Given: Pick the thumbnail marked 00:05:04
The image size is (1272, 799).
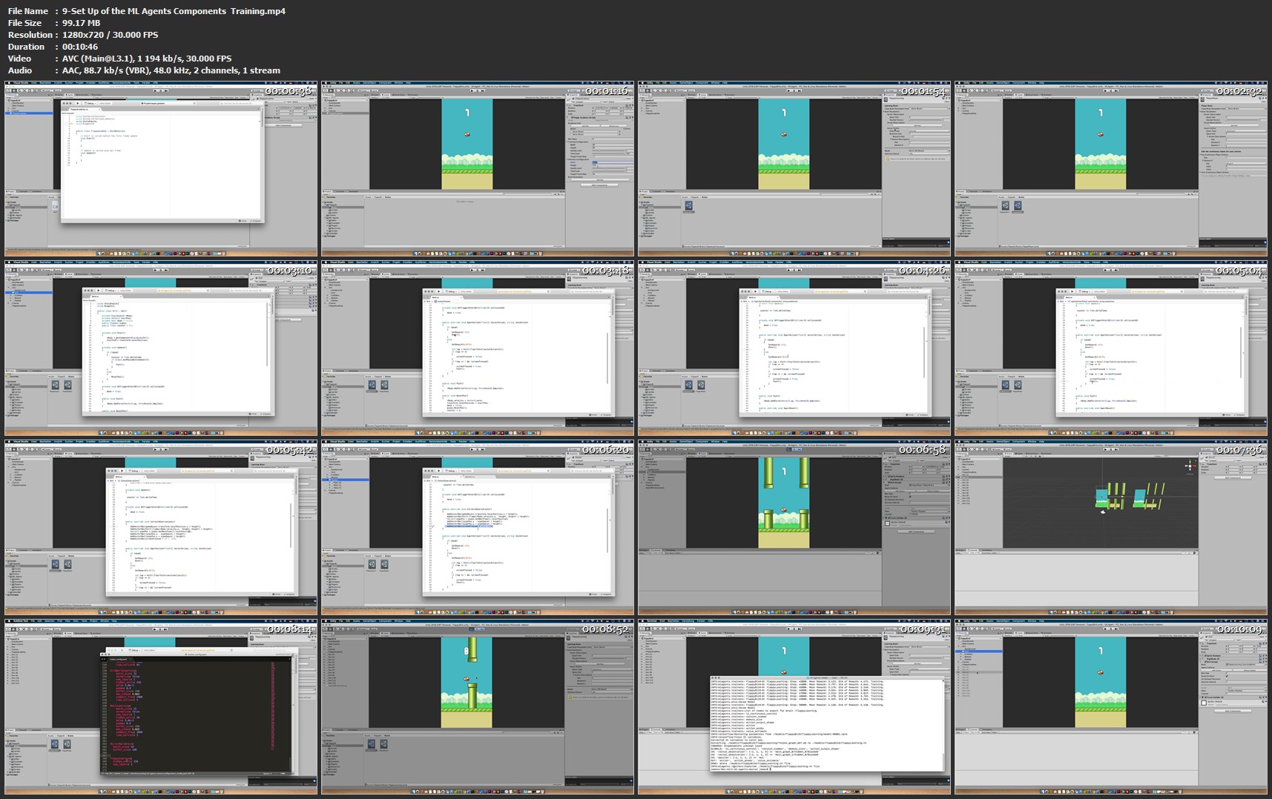Looking at the screenshot, I should point(1111,348).
